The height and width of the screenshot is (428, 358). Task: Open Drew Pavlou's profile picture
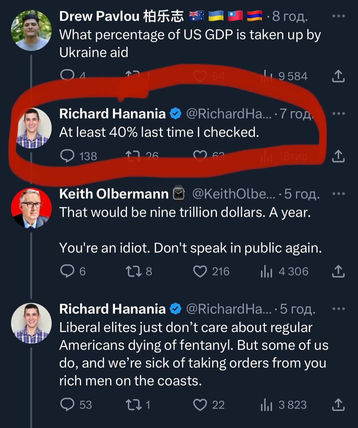pos(31,30)
